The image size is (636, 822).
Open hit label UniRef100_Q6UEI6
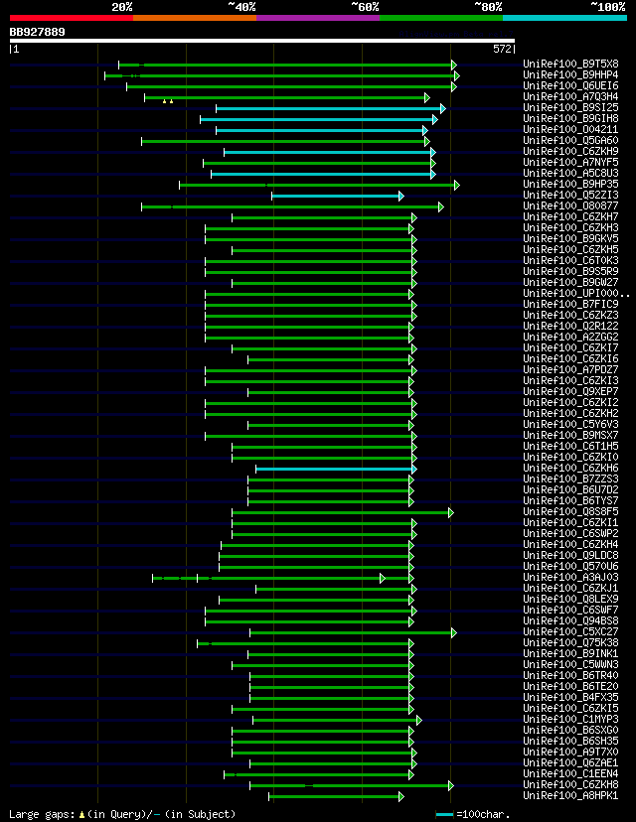tap(571, 86)
